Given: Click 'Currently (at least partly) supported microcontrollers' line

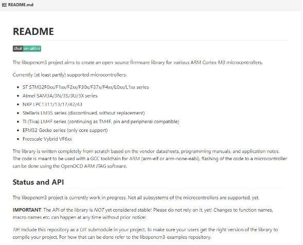Looking at the screenshot, I should (x=70, y=75).
